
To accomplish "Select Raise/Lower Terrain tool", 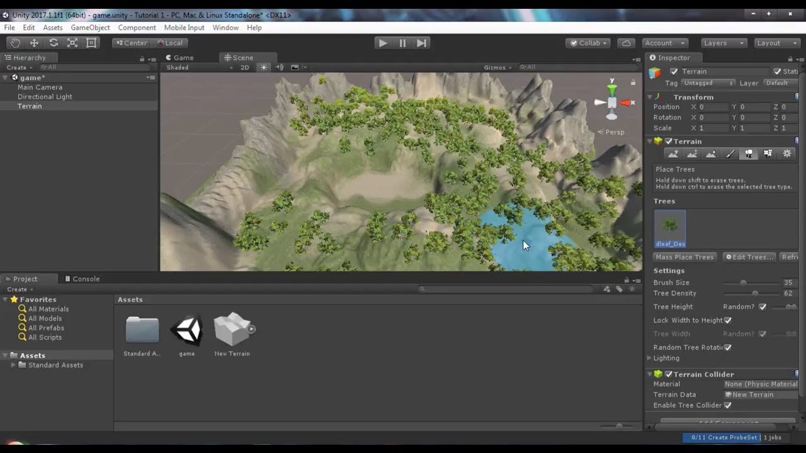I will point(673,154).
